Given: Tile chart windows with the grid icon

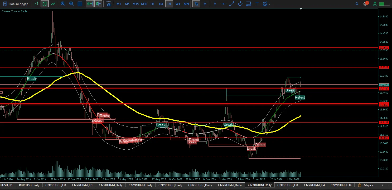Looking at the screenshot, I should tap(80, 4).
